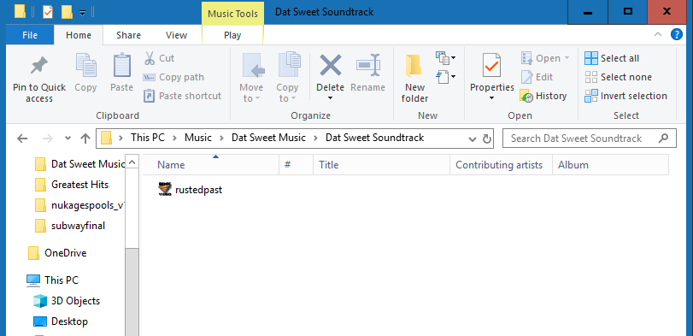693x336 pixels.
Task: Click Dat Sweet Music in address path
Action: click(268, 138)
